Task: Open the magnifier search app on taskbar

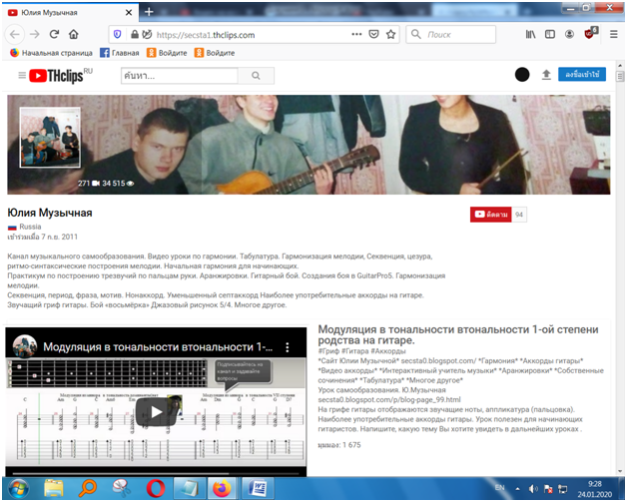Action: point(87,488)
